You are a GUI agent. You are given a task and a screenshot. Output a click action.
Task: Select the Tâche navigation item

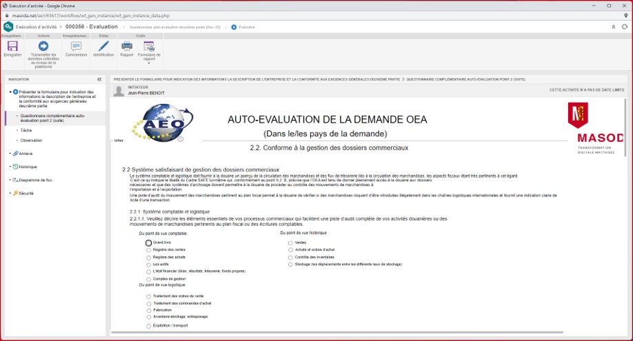(x=26, y=130)
